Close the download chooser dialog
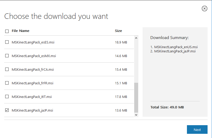The width and height of the screenshot is (212, 138). pyautogui.click(x=204, y=9)
